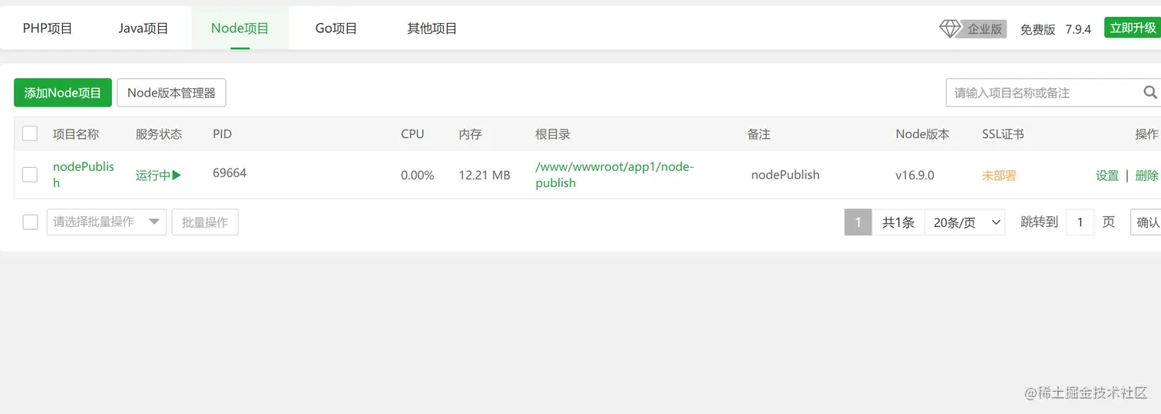Tick the bottom batch selection checkbox
Viewport: 1161px width, 414px height.
(x=30, y=222)
